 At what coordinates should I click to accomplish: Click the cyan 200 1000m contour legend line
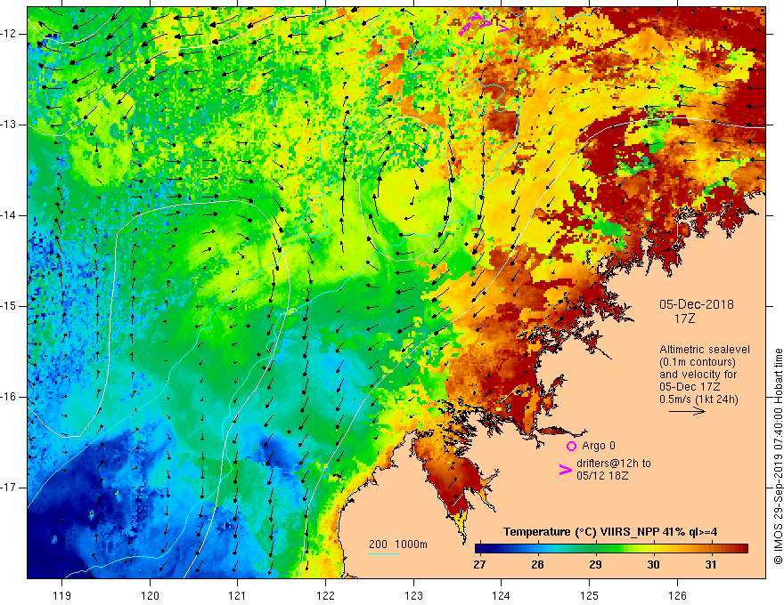point(384,553)
